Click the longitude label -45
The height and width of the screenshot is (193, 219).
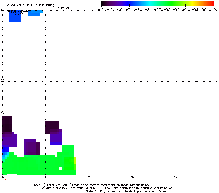tap(3, 177)
